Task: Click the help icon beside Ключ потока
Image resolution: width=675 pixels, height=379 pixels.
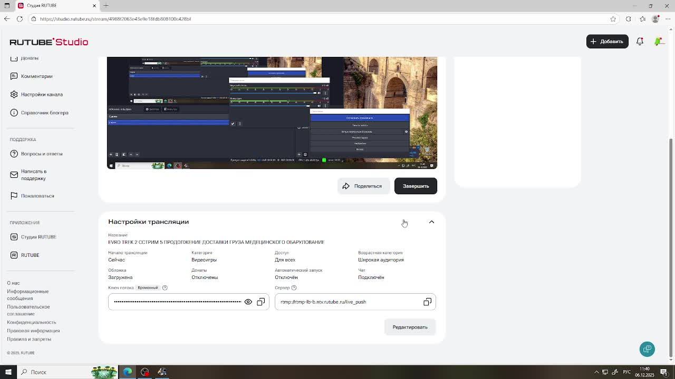Action: [x=165, y=288]
